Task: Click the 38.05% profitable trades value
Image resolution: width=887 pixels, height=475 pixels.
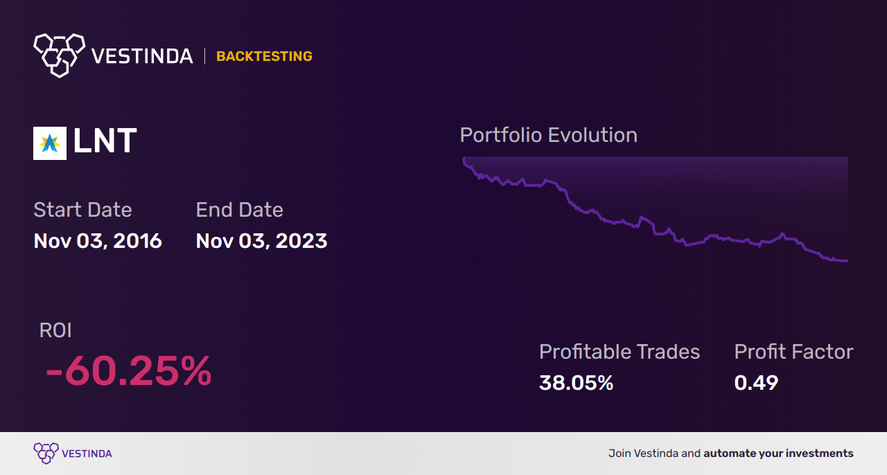Action: tap(576, 383)
